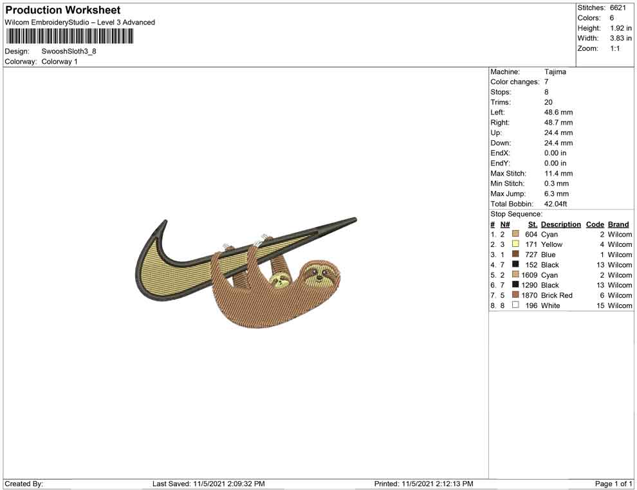The image size is (637, 490).
Task: Click the 'White' description in row 8
Action: coord(551,305)
